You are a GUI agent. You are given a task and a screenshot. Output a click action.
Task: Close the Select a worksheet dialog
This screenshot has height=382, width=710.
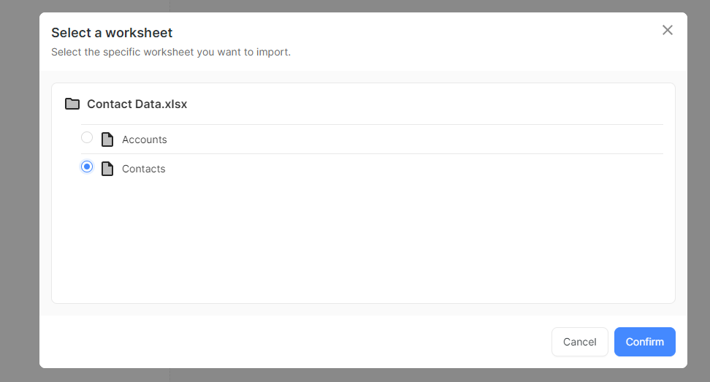(667, 30)
